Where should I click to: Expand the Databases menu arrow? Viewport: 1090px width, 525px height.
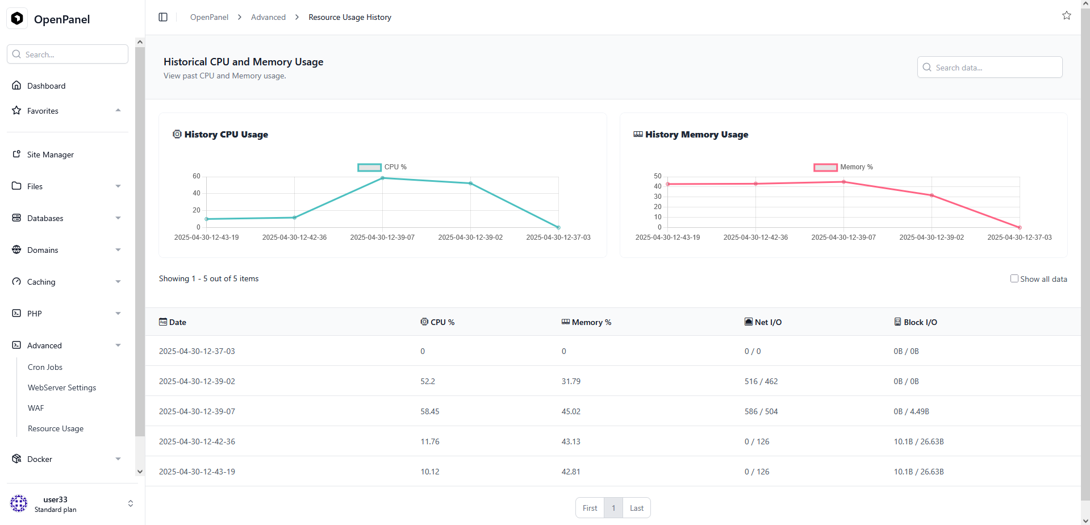118,218
